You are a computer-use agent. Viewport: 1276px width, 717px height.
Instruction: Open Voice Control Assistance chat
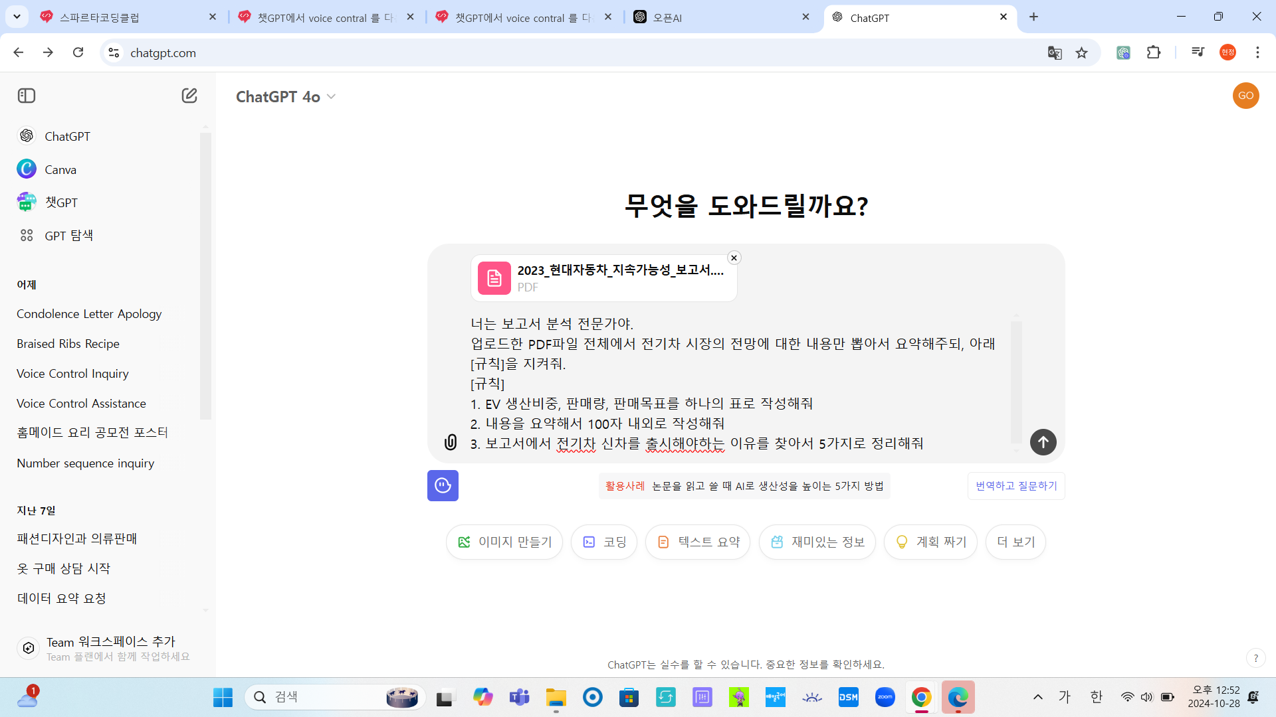tap(81, 404)
